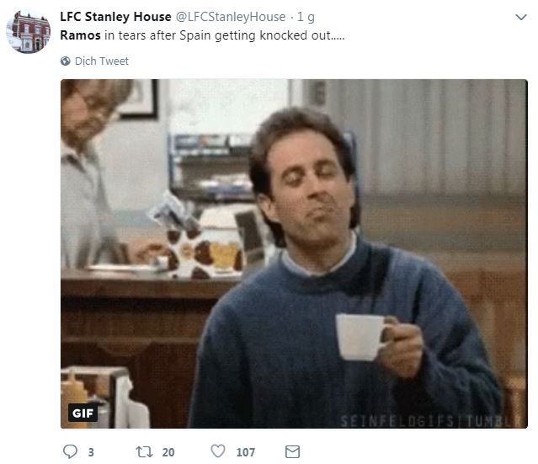
Task: Open the tweet options chevron menu
Action: (x=521, y=17)
